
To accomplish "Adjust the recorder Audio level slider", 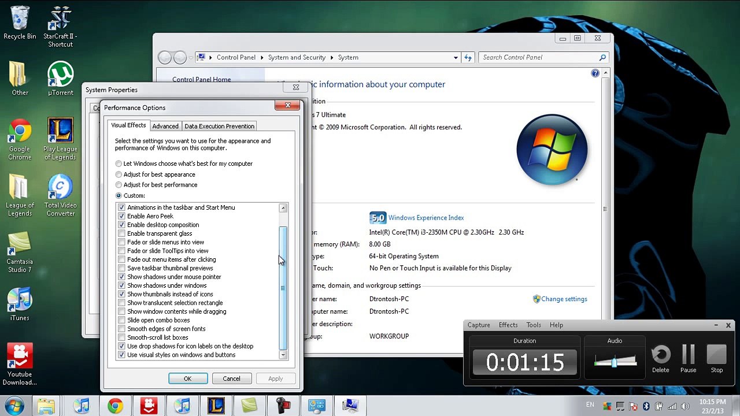I will coord(615,362).
